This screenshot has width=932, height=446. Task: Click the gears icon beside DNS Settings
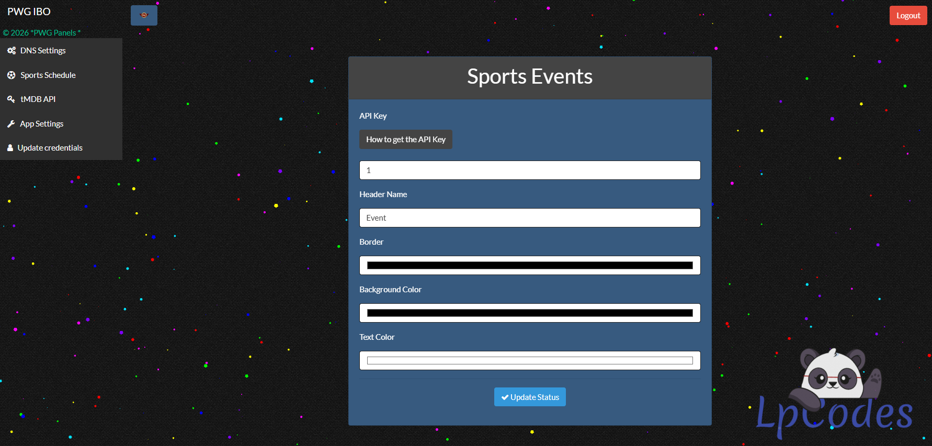[11, 51]
